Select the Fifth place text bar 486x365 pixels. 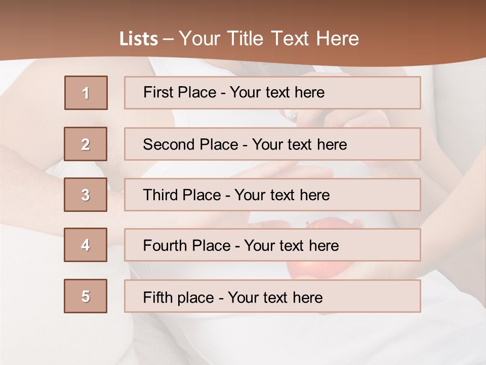(x=272, y=296)
